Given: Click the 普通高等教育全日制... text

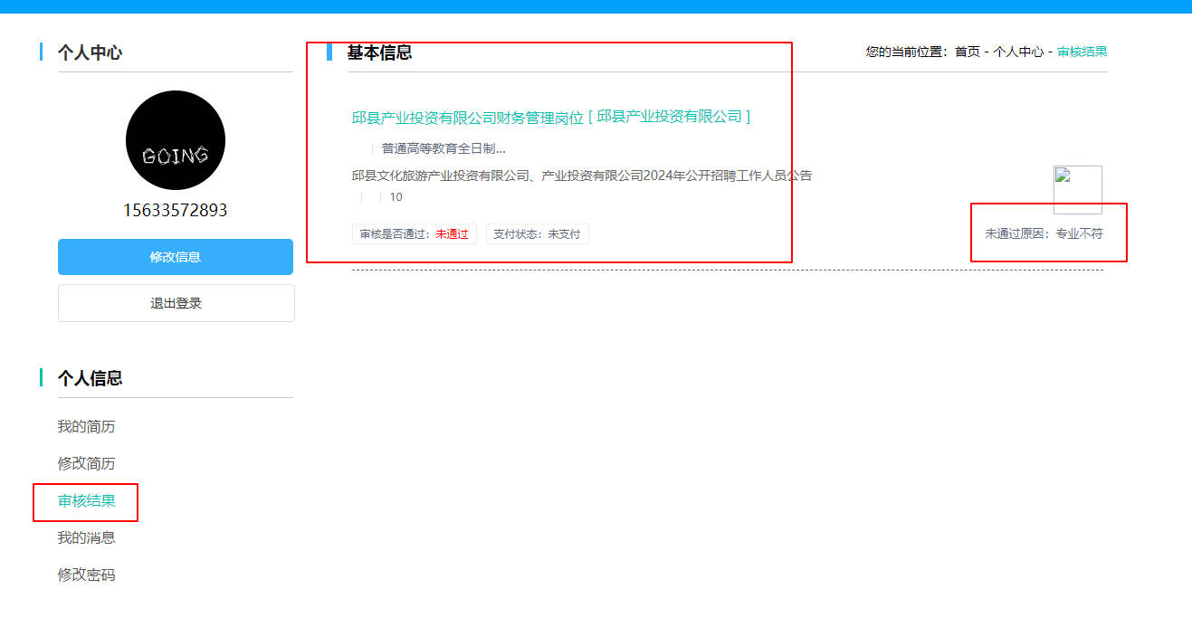Looking at the screenshot, I should point(443,148).
